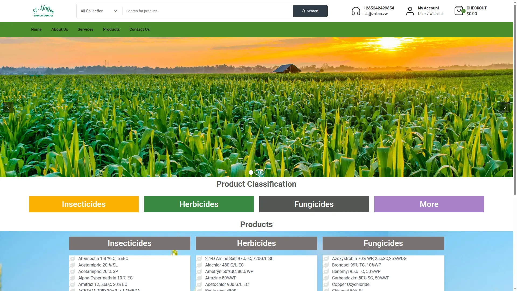Viewport: 517px width, 291px height.
Task: Open the yellow Insecticides classification
Action: (x=84, y=204)
